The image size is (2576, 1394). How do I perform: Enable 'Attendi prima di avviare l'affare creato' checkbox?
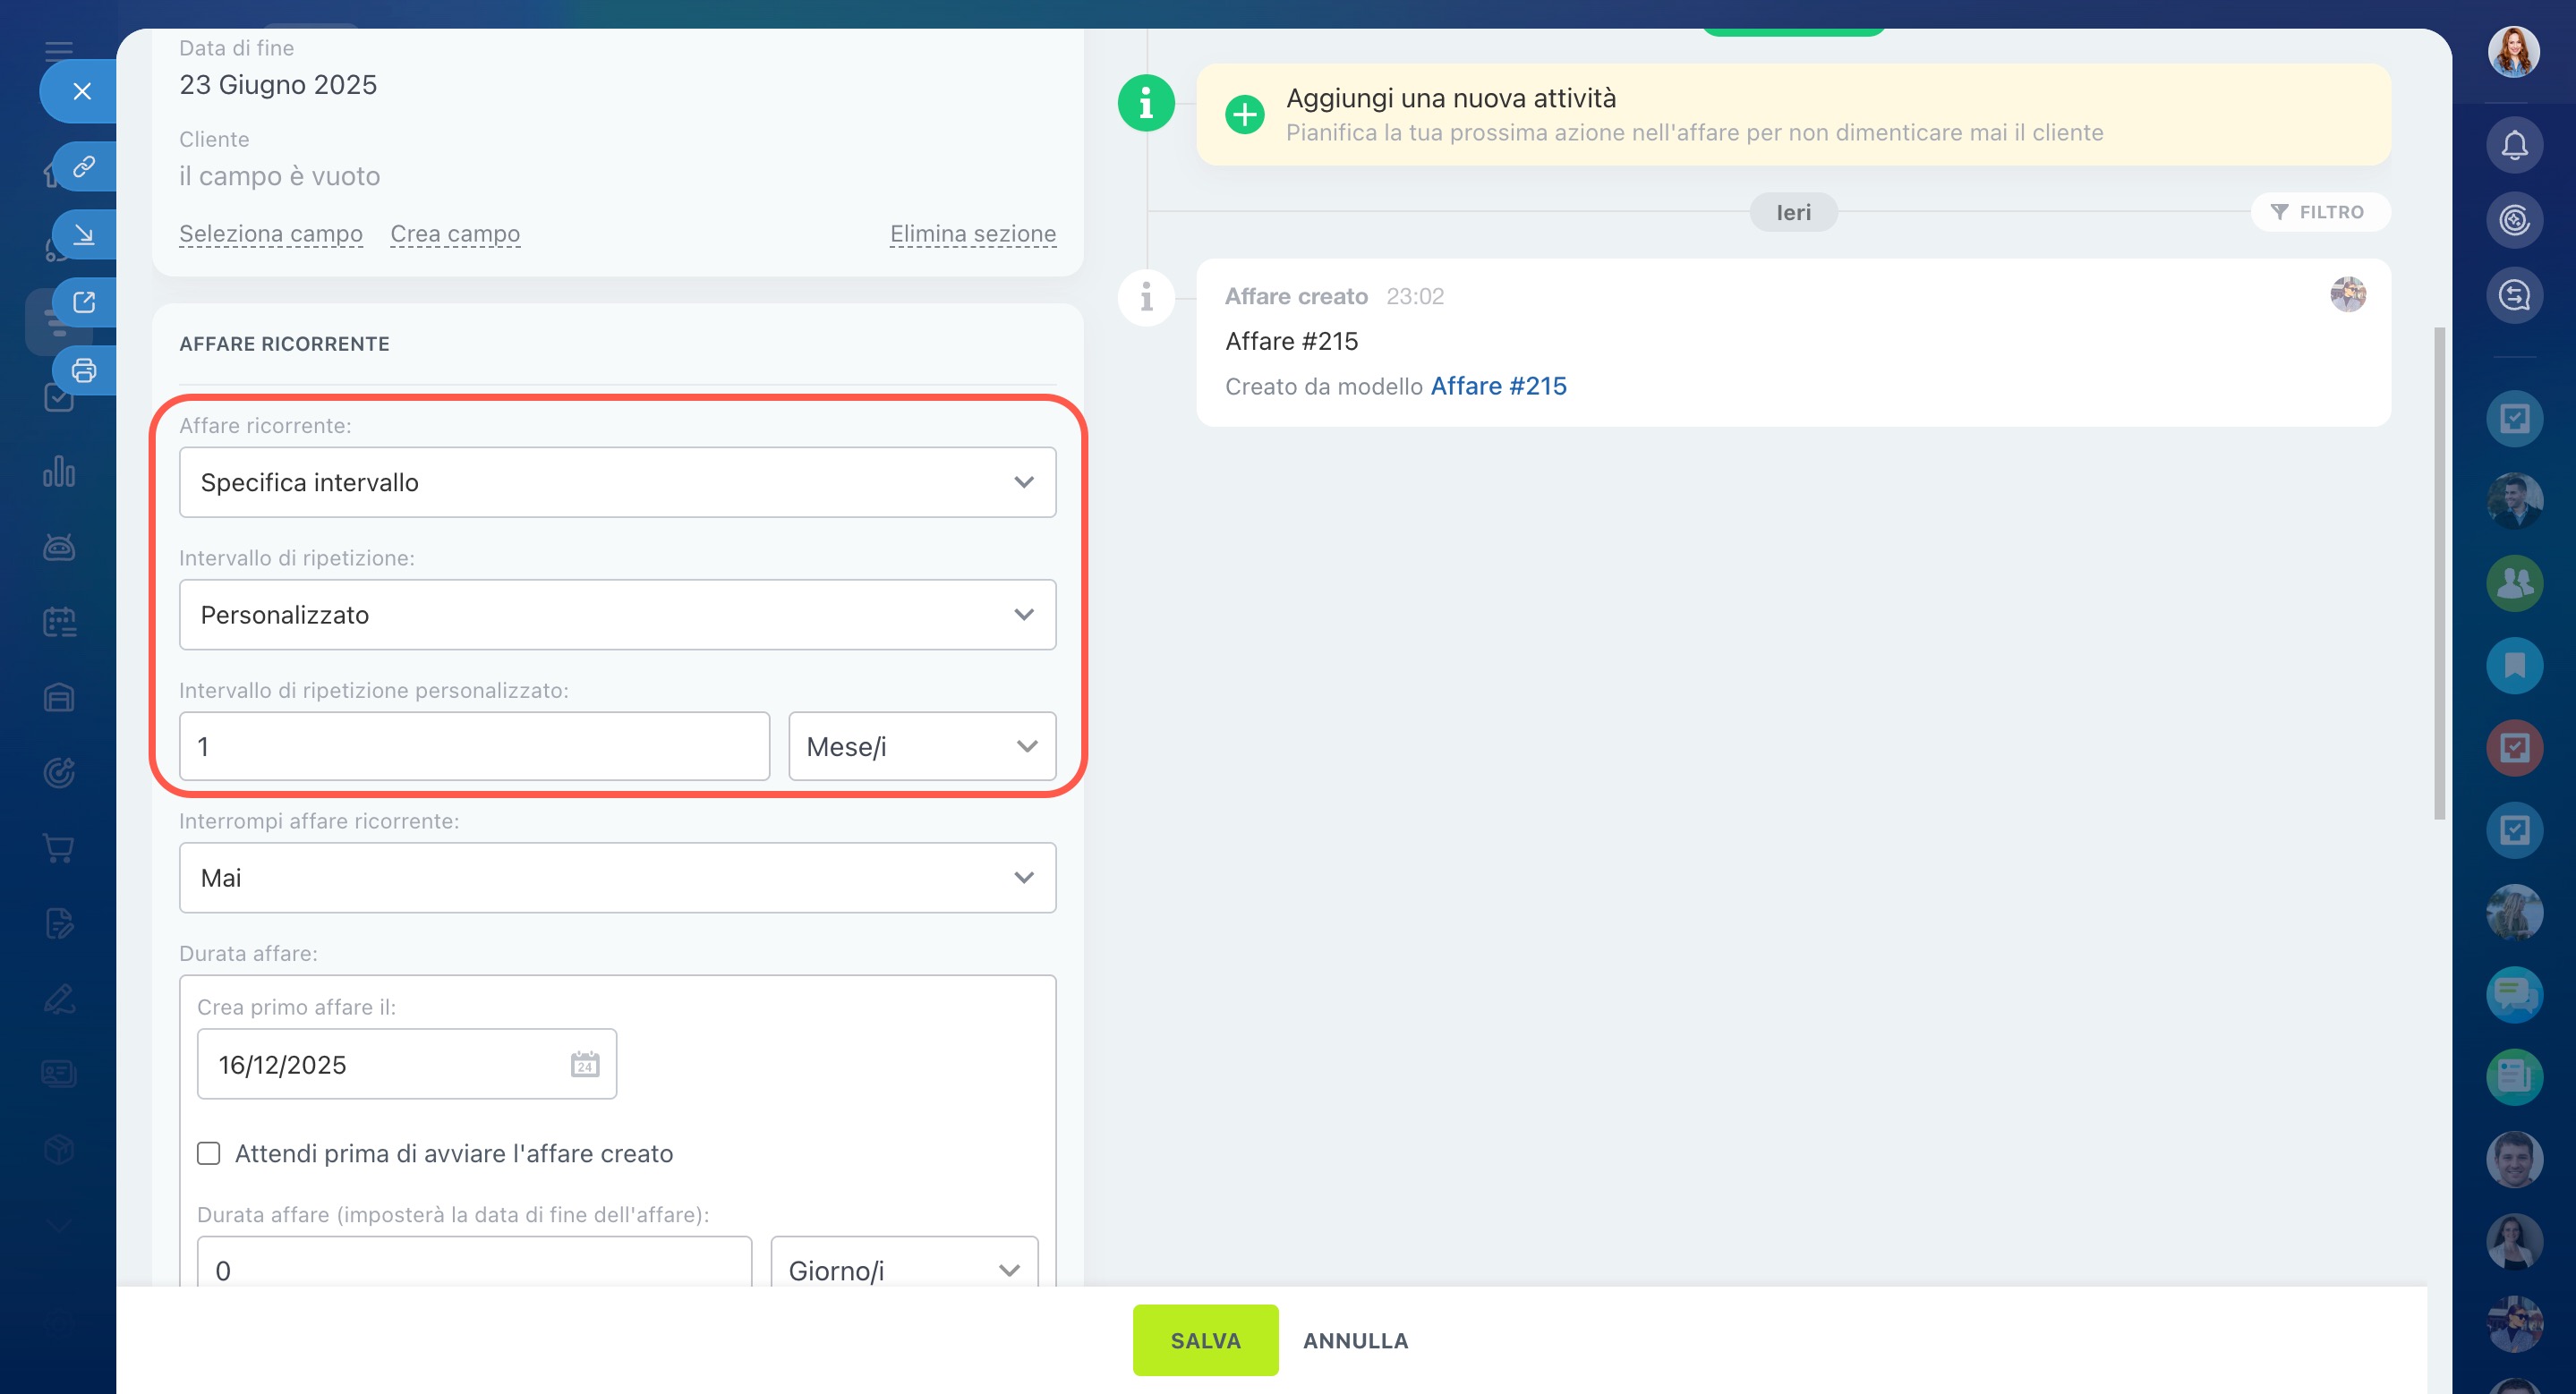pyautogui.click(x=208, y=1153)
